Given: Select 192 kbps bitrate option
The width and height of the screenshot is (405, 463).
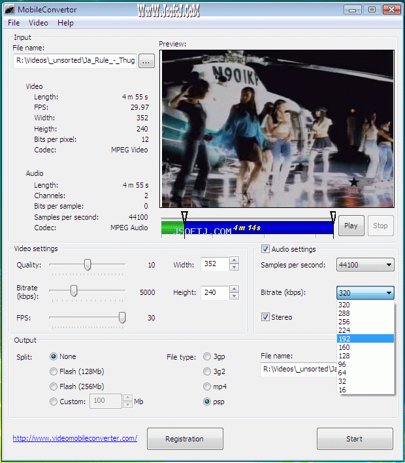Looking at the screenshot, I should [x=365, y=339].
